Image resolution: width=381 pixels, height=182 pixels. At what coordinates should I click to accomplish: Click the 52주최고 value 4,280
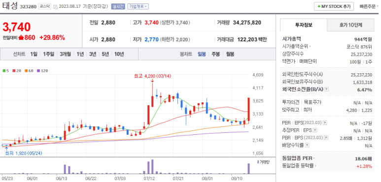351,110
